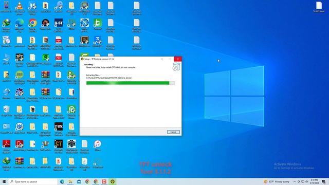329x185 pixels.
Task: Open the Action Center notifications icon
Action: pos(323,181)
